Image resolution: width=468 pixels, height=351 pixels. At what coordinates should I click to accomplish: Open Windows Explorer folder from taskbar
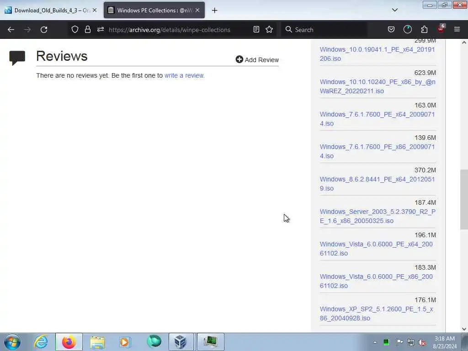point(97,342)
